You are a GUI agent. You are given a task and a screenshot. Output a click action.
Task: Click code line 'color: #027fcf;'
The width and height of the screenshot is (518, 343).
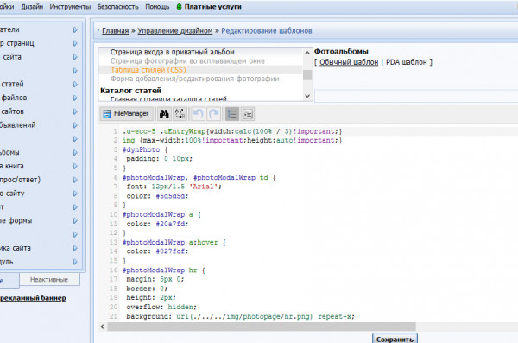(x=157, y=251)
